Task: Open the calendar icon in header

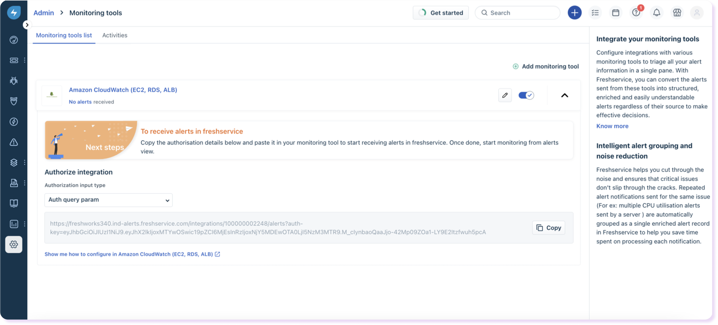Action: (616, 13)
